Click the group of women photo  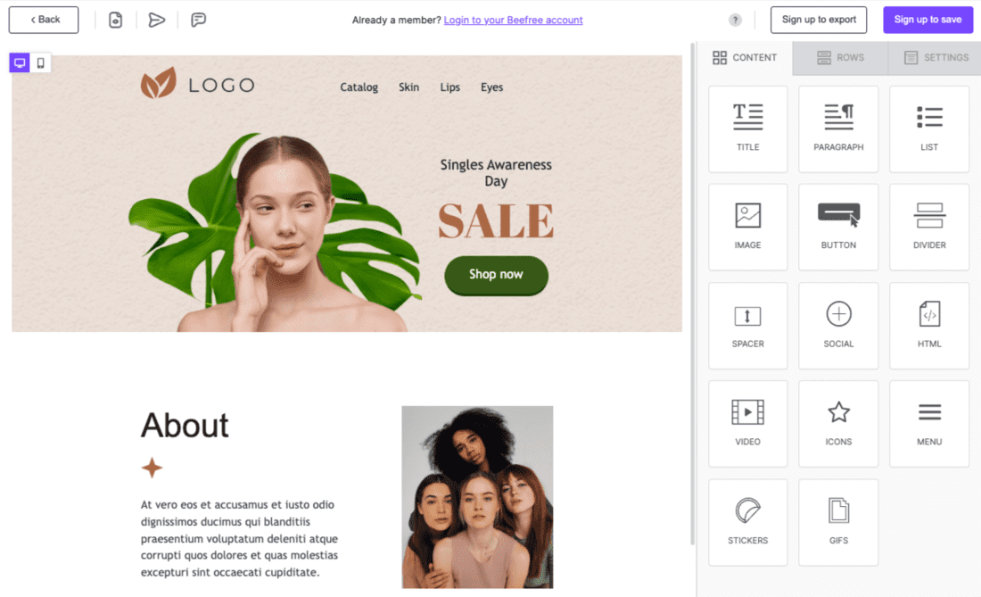tap(477, 497)
